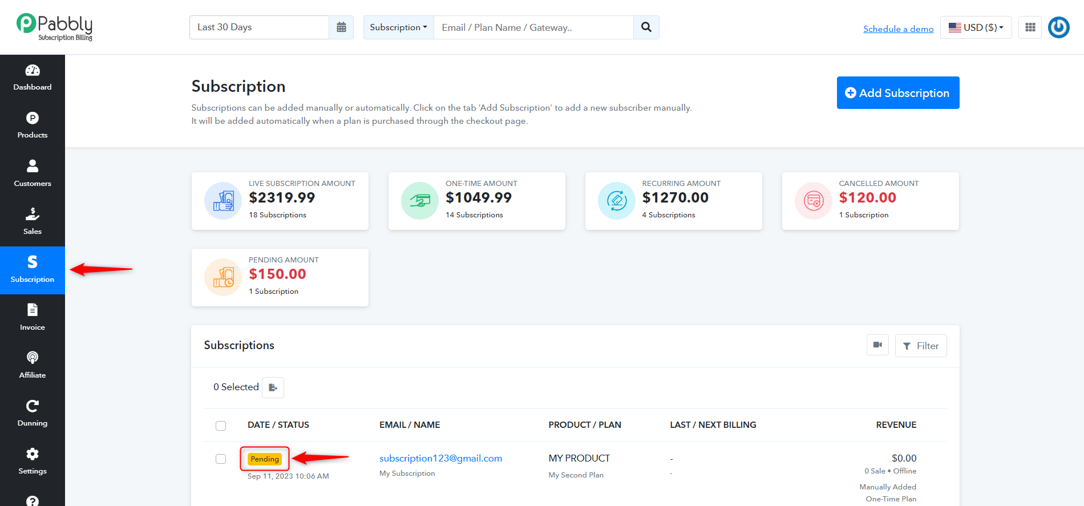Click the video tutorial camera icon
The image size is (1084, 506).
(x=877, y=345)
